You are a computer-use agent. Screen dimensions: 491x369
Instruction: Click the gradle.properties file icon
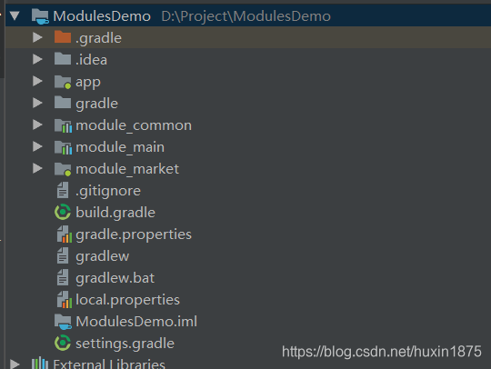coord(65,234)
